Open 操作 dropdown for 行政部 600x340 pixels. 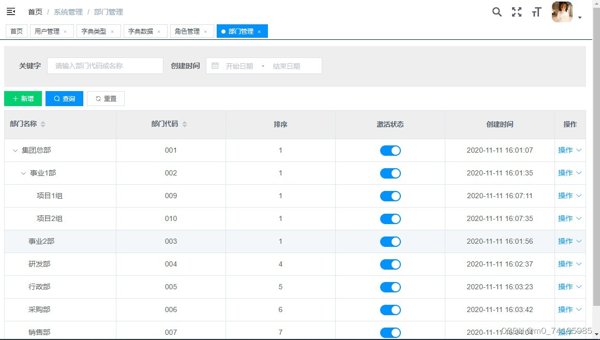(x=570, y=287)
